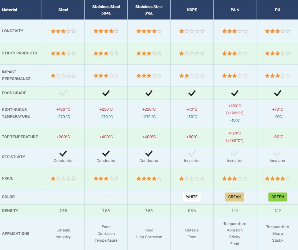Click Stainless Steel 316L price star rating
Screen dimensions: 298x250
click(x=149, y=179)
